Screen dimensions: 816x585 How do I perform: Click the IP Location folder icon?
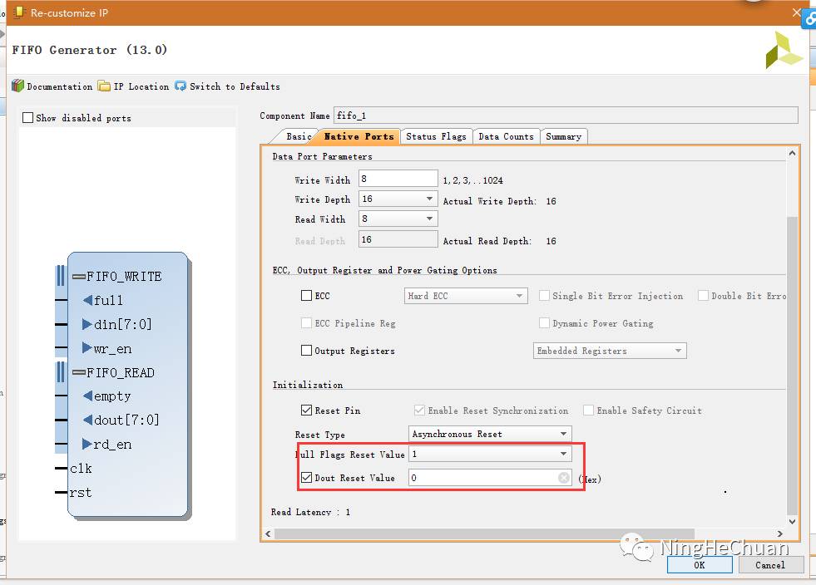point(104,86)
